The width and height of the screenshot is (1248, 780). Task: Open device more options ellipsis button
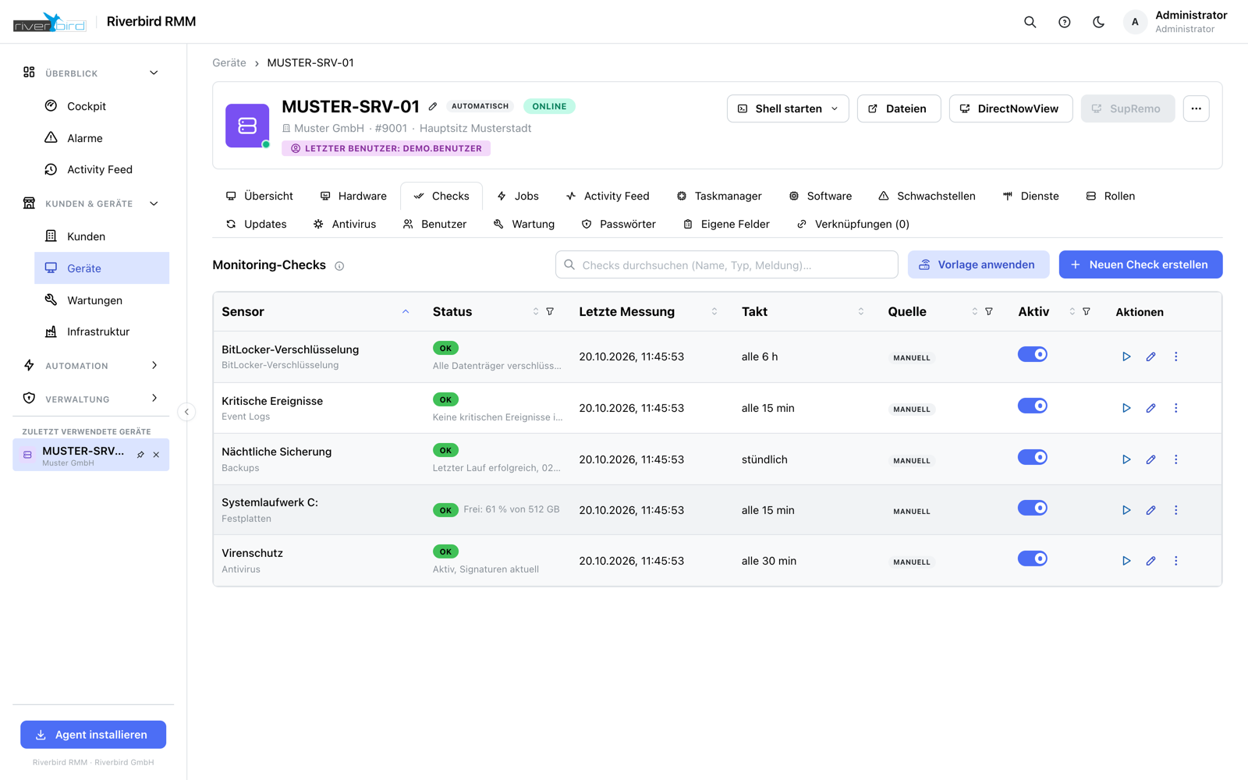[1197, 108]
